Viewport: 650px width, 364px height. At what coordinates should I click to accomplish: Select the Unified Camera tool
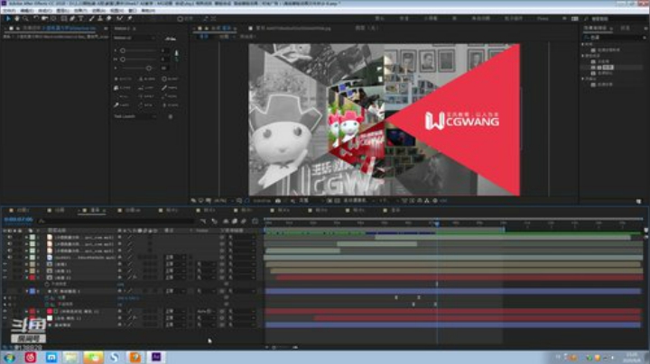click(44, 19)
